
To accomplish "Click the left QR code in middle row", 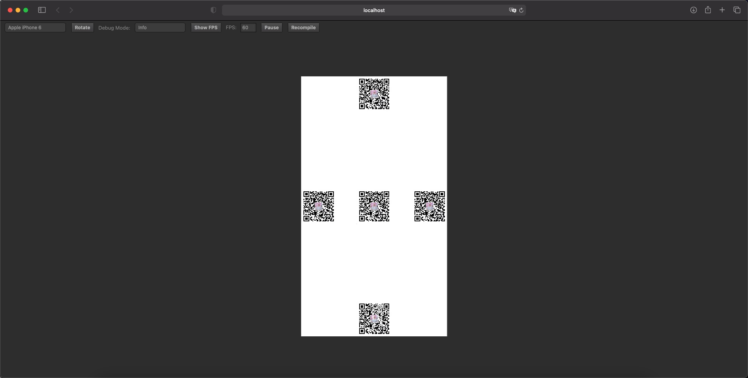I will [x=319, y=206].
